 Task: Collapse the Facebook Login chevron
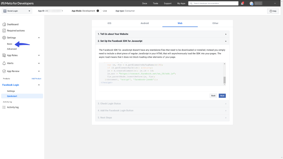point(39,85)
